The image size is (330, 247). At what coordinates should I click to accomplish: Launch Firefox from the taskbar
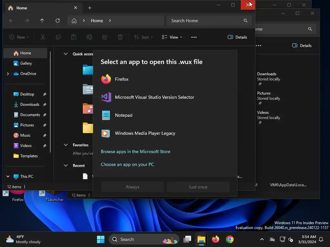215,239
